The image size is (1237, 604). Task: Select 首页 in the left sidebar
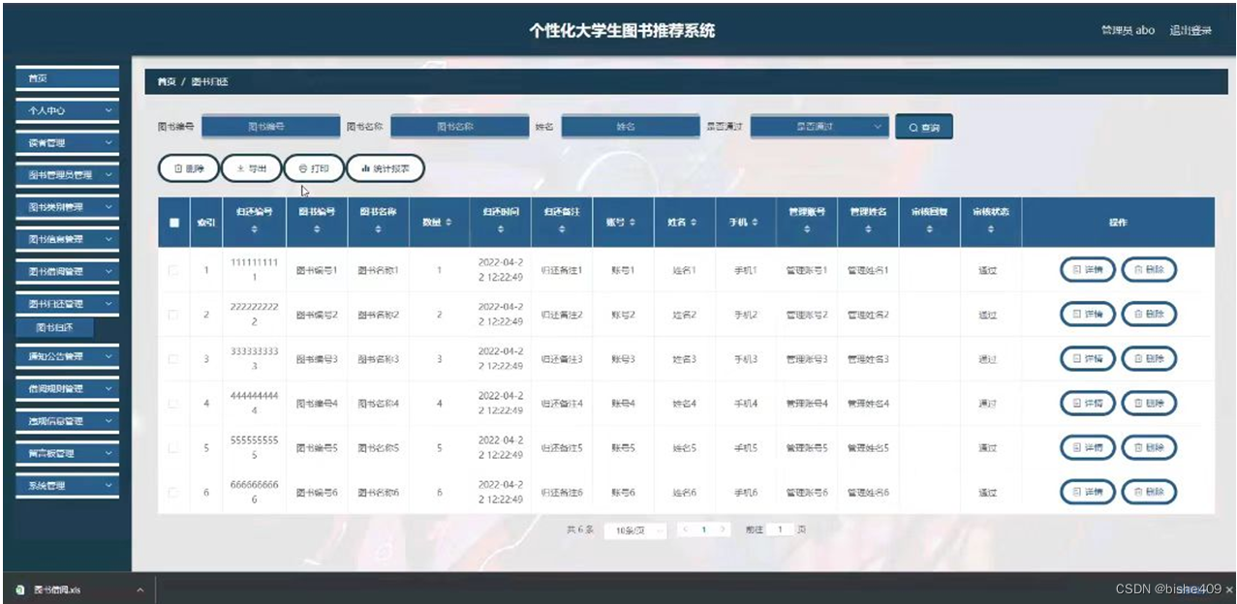[x=67, y=77]
